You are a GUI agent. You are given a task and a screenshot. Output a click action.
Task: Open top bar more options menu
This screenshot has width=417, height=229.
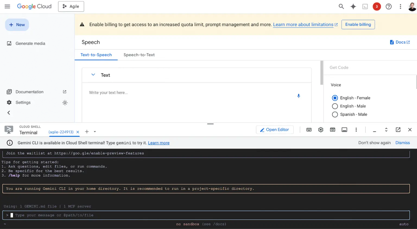(400, 7)
